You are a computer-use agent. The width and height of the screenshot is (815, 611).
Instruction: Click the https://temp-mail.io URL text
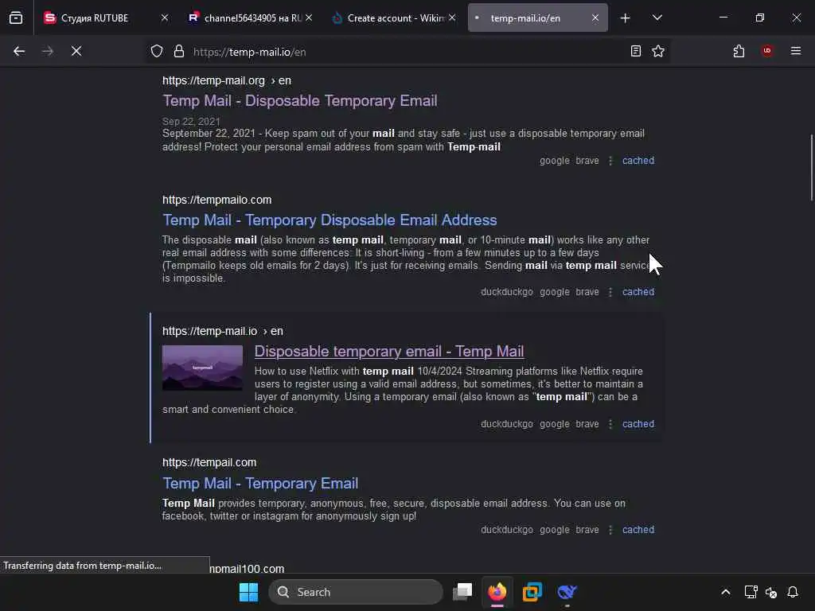(209, 332)
